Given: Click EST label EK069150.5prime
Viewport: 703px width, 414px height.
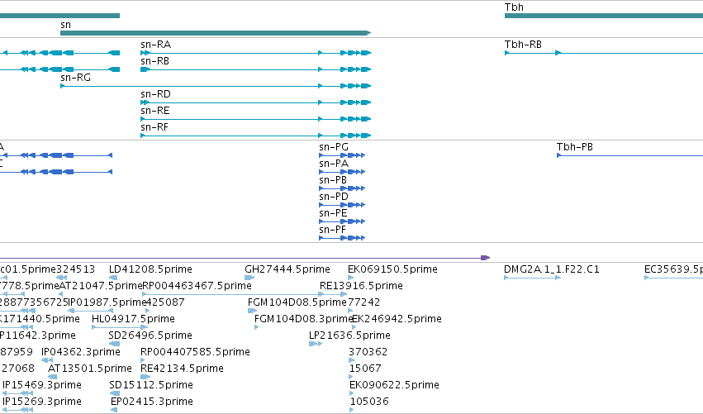Looking at the screenshot, I should pos(392,269).
